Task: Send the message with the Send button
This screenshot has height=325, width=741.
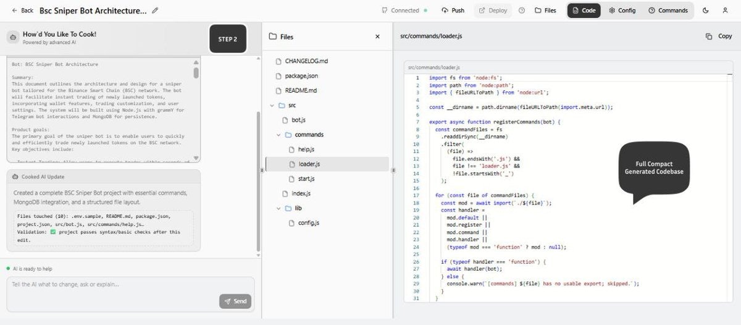Action: point(235,302)
